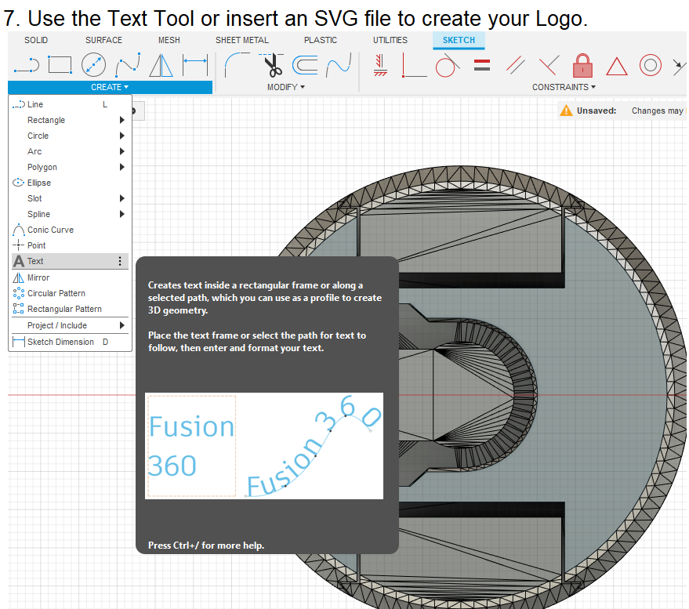
Task: Select the Fillet tool in Modify
Action: (x=237, y=65)
